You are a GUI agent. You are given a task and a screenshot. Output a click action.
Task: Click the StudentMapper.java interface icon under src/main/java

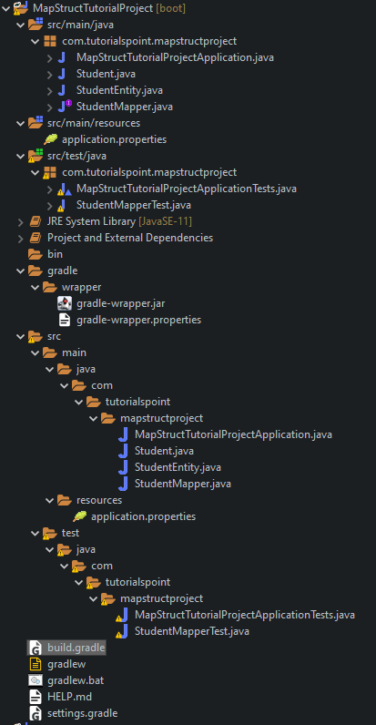pos(65,107)
